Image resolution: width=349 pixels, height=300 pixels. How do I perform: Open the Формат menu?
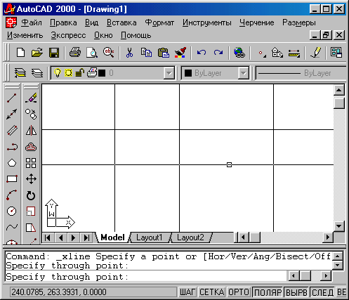tap(159, 22)
